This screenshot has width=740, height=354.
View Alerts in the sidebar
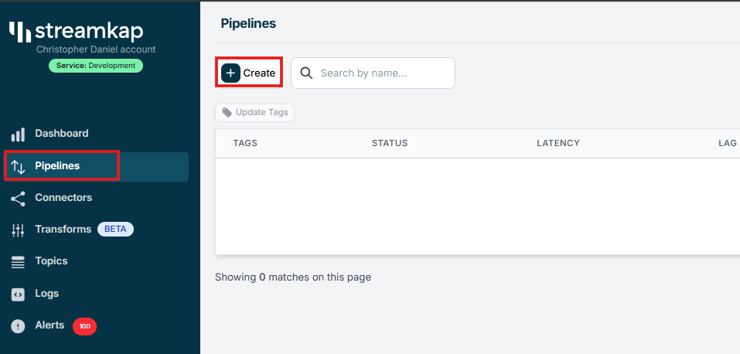point(49,325)
